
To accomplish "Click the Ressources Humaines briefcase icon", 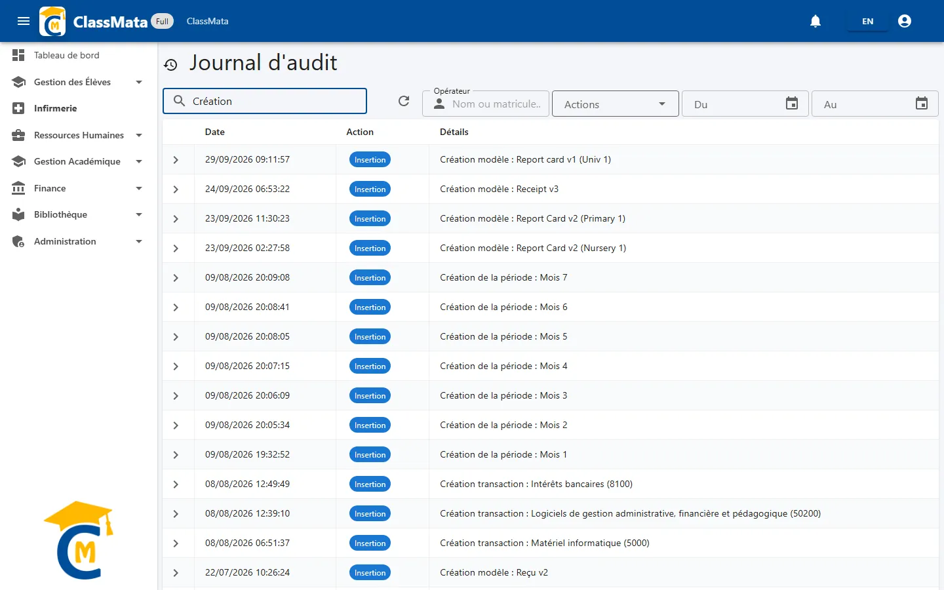I will tap(18, 135).
